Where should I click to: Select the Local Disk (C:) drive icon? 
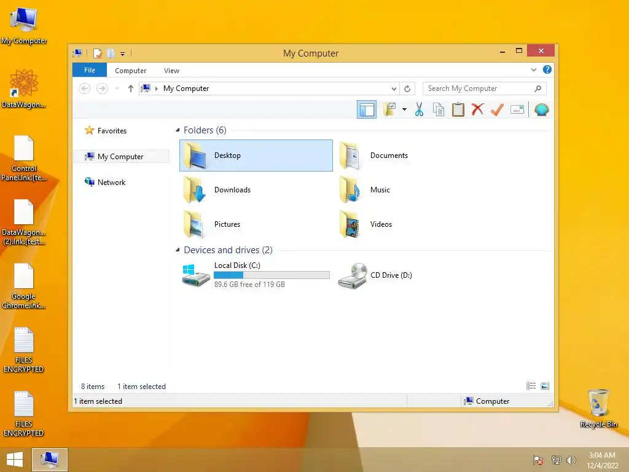195,275
